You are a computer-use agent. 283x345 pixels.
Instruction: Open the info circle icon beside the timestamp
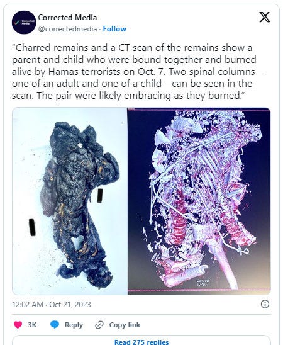pos(265,304)
